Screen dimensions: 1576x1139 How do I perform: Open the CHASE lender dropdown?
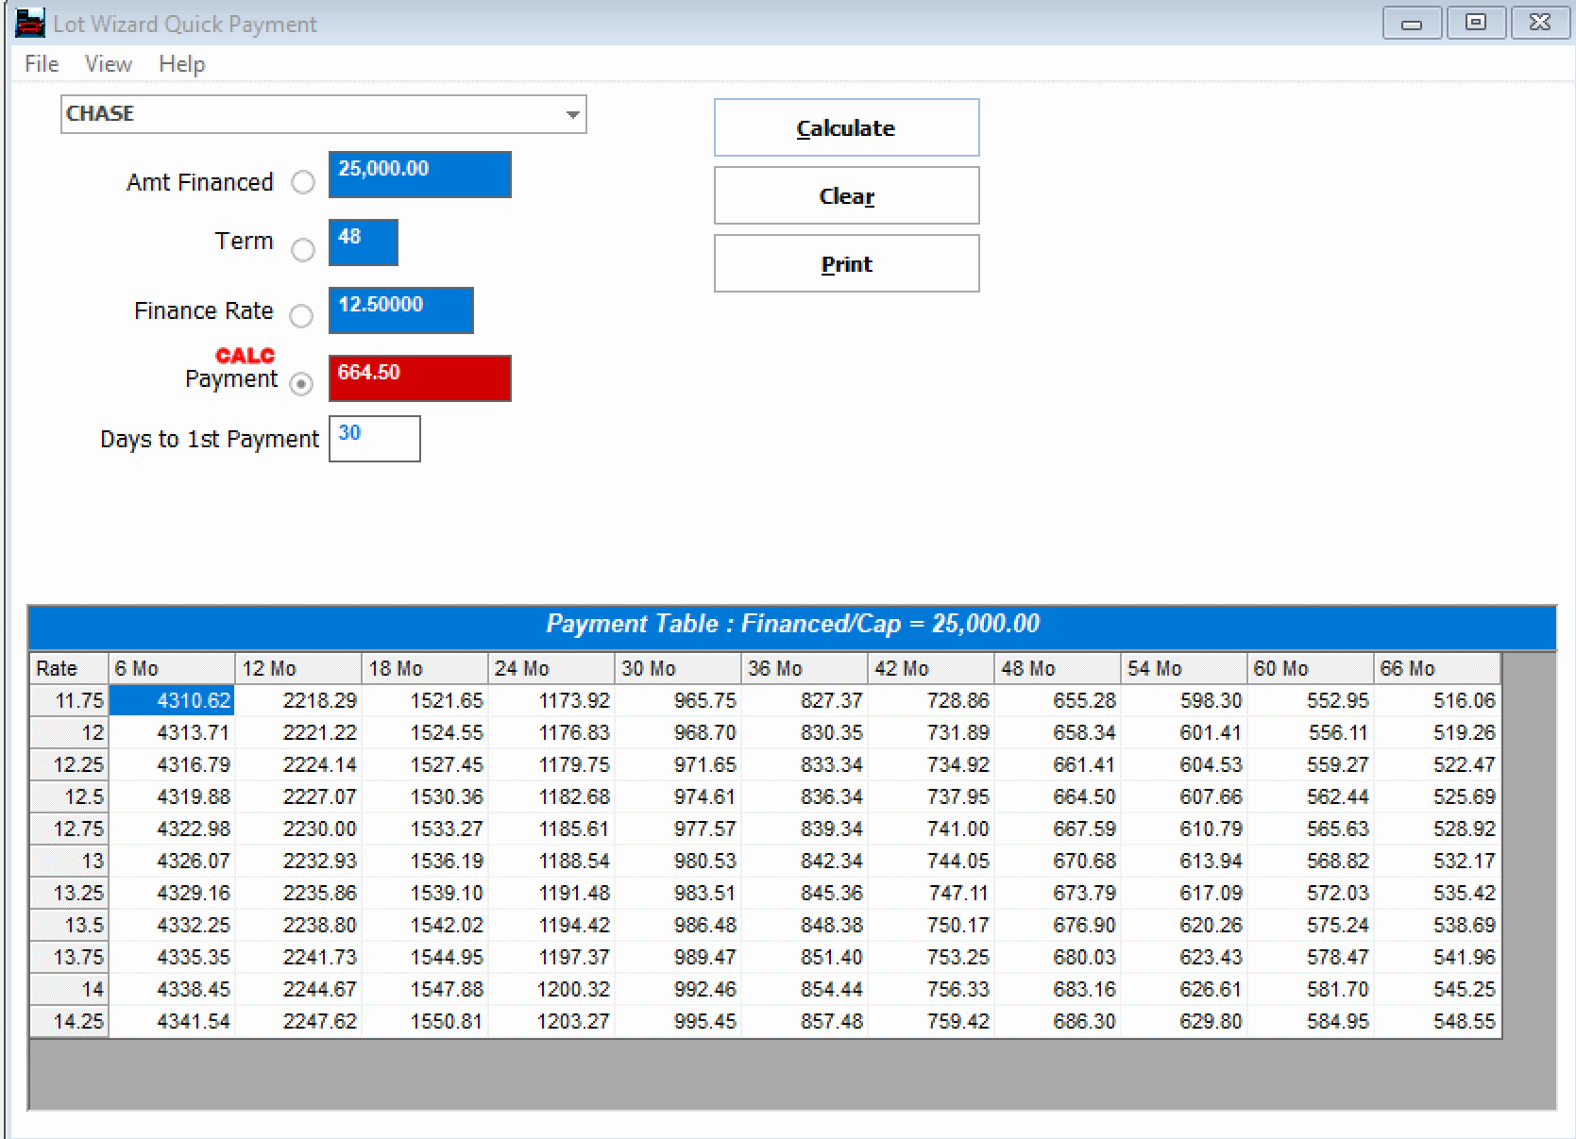click(x=321, y=113)
